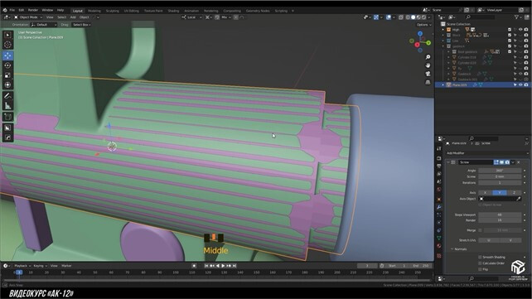Enable Smooth Shading checkbox

[x=480, y=258]
